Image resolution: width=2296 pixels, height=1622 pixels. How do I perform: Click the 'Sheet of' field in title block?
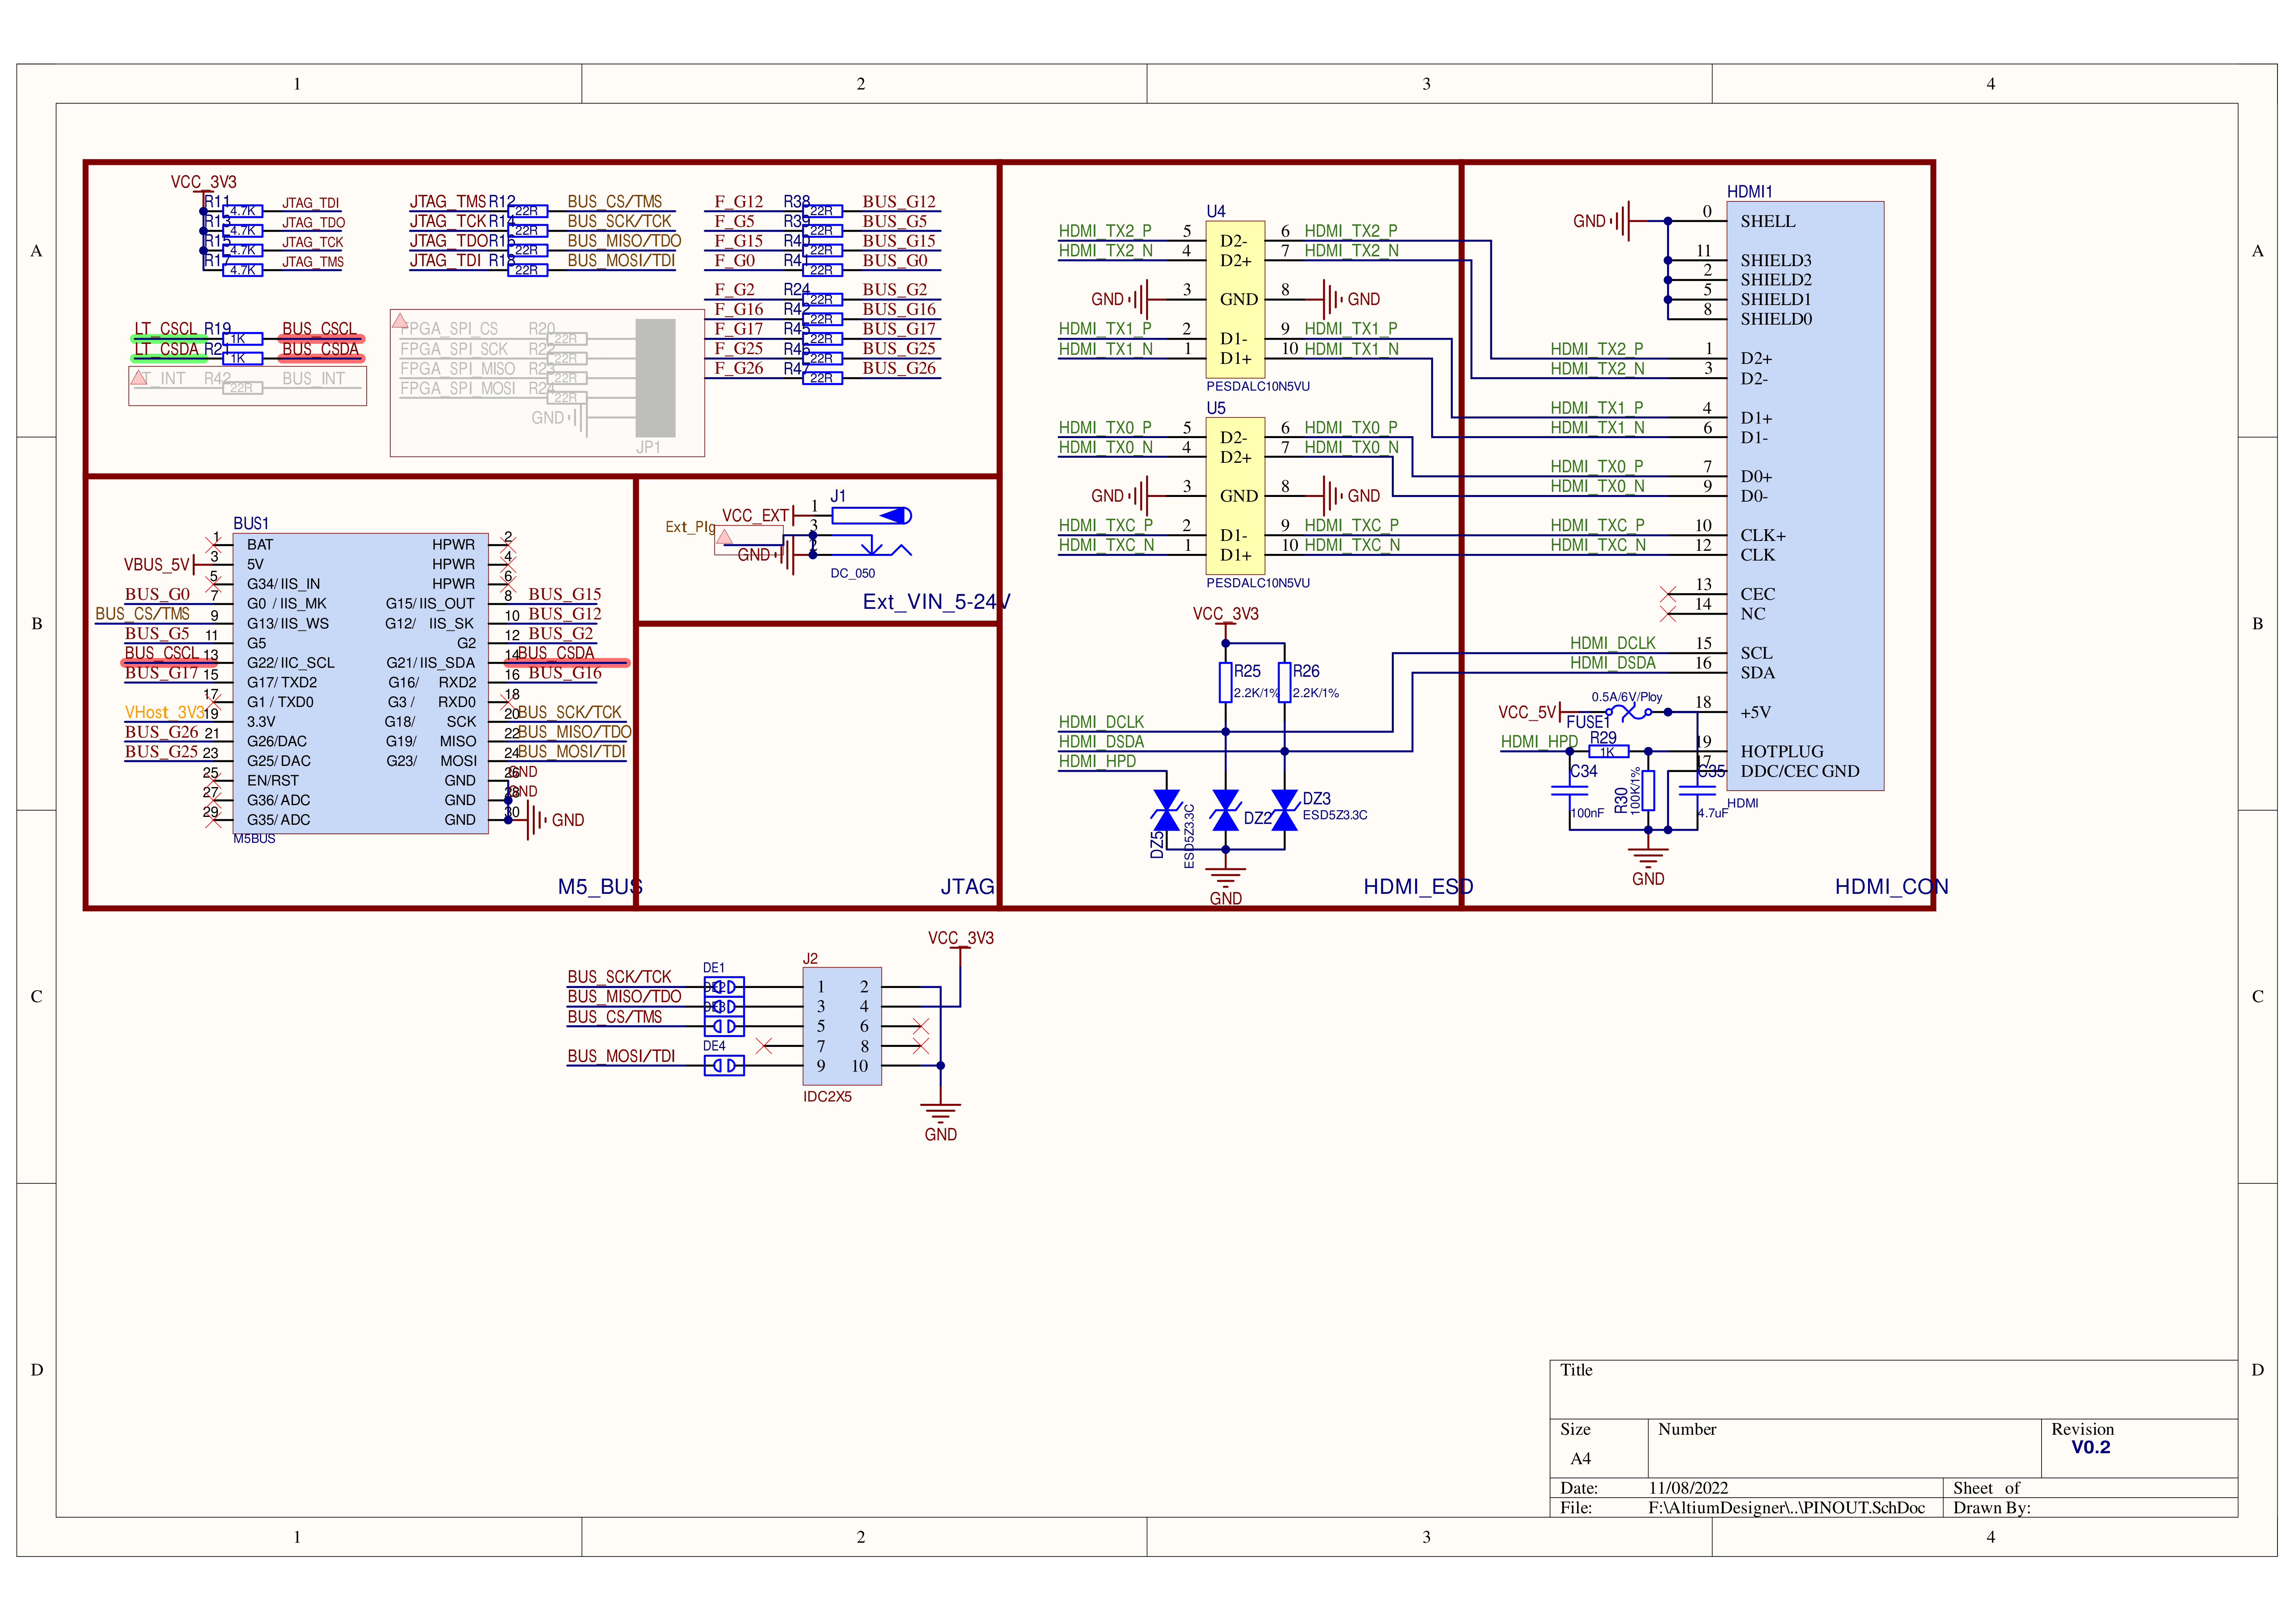click(x=2090, y=1488)
